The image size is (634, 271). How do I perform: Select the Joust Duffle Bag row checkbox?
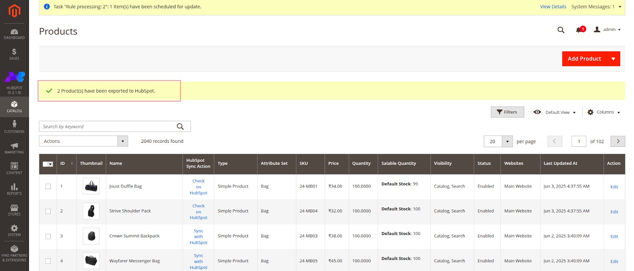(48, 186)
